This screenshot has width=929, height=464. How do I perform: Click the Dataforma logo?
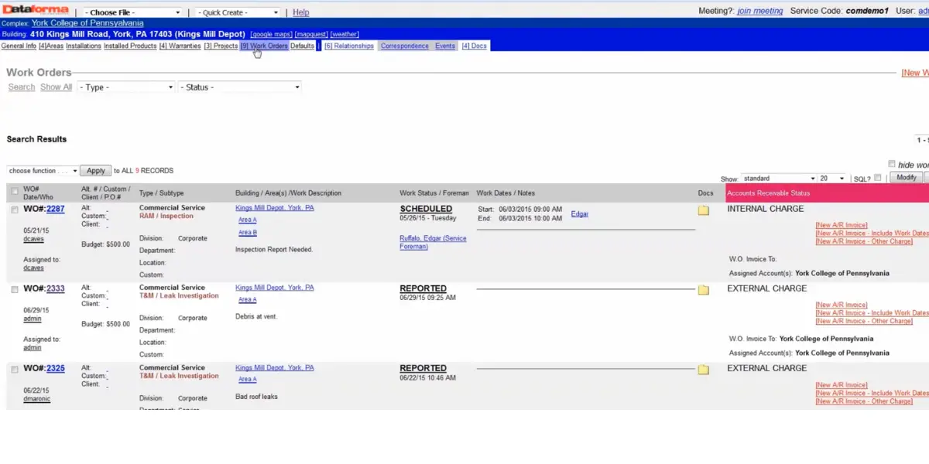[x=35, y=9]
